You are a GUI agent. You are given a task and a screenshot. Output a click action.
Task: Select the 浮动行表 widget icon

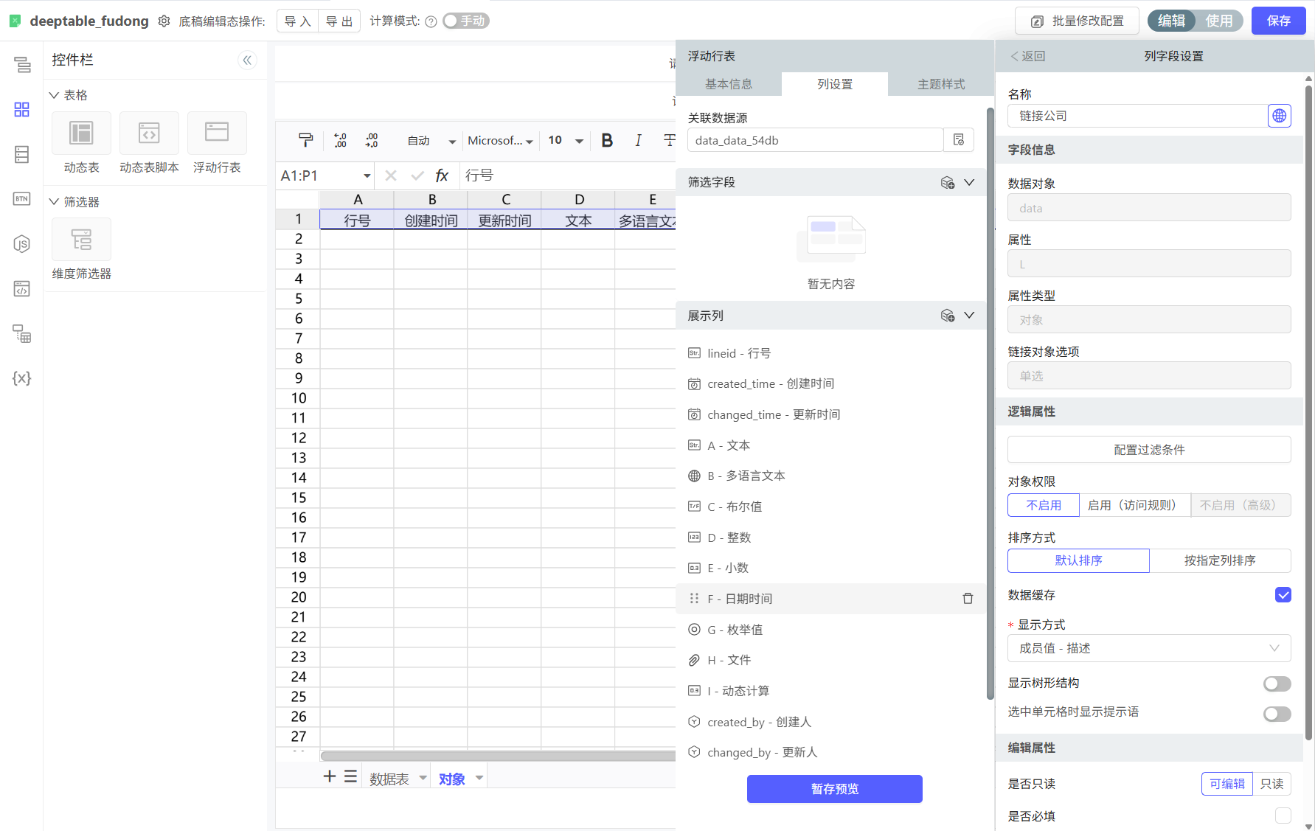[217, 133]
